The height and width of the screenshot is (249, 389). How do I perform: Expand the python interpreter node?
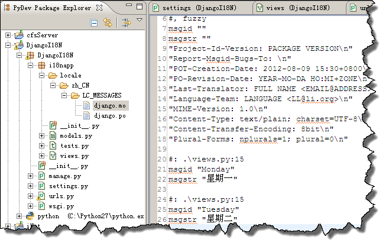pyautogui.click(x=19, y=216)
